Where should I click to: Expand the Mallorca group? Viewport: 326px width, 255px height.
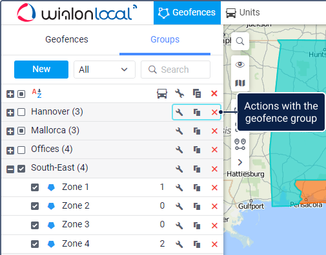(x=10, y=131)
